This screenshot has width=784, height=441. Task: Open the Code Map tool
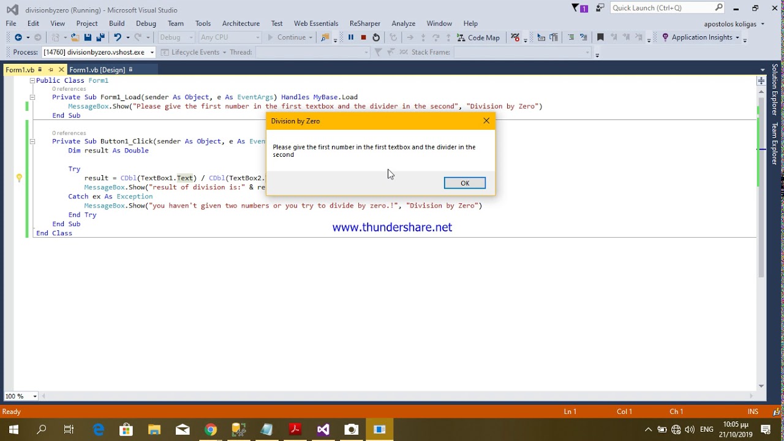tap(478, 37)
